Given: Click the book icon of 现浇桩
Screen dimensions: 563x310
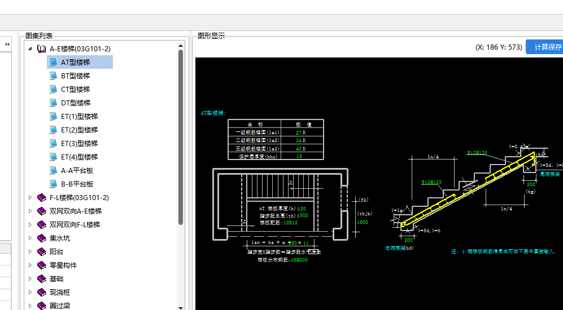Looking at the screenshot, I should [x=42, y=292].
